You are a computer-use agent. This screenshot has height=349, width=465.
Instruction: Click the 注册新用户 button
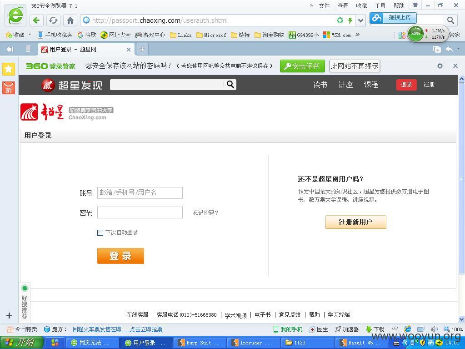tap(355, 222)
